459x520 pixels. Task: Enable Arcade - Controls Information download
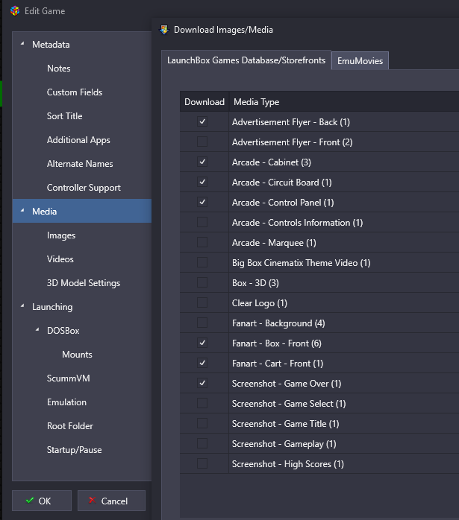coord(202,222)
